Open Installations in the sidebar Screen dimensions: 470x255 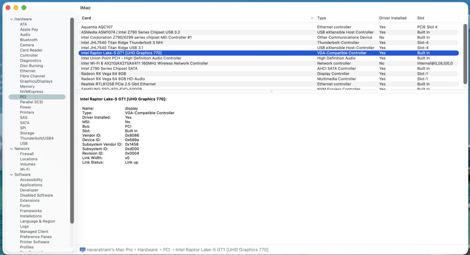31,216
